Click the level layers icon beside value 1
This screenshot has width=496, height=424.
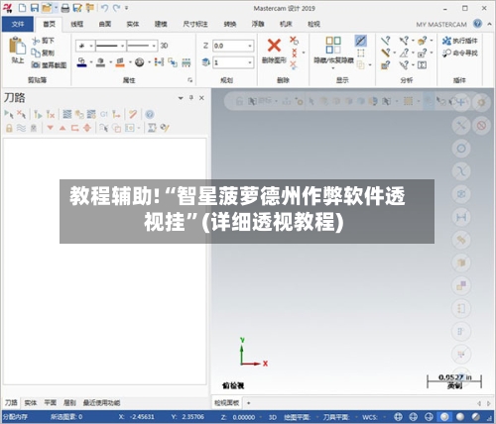[x=205, y=62]
